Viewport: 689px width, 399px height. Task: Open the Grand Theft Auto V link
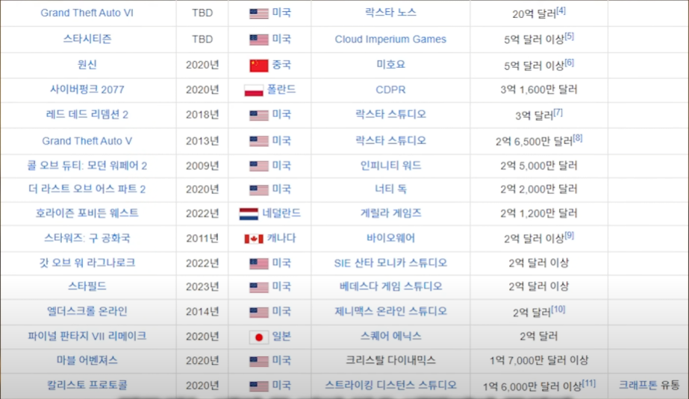(x=87, y=141)
